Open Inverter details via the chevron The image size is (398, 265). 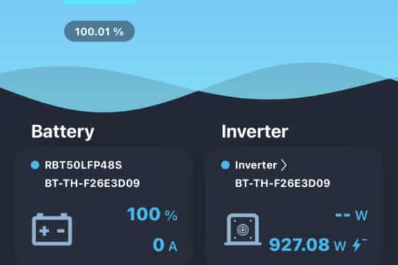[284, 165]
